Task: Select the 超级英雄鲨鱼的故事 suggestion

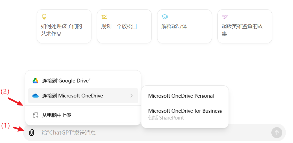Action: tap(245, 30)
